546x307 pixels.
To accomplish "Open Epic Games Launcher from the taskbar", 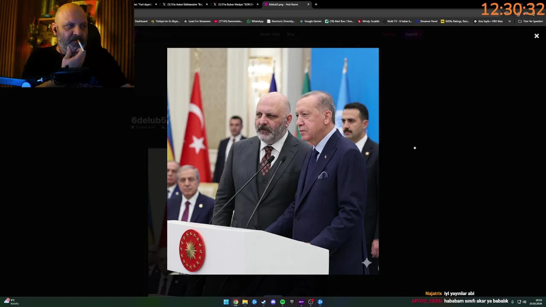I will 292,302.
